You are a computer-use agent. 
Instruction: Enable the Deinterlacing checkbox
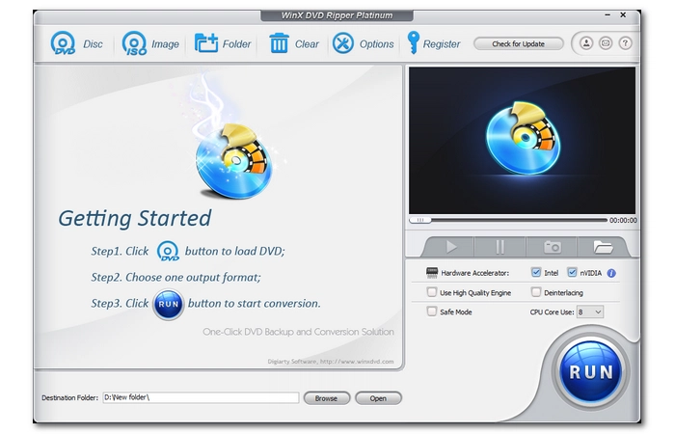536,292
